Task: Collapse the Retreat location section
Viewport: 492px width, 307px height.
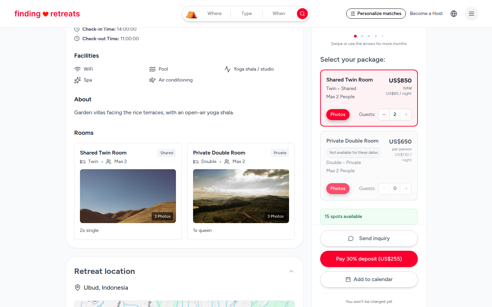Action: pos(291,272)
